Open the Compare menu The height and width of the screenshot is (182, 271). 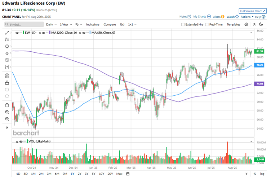click(x=110, y=25)
